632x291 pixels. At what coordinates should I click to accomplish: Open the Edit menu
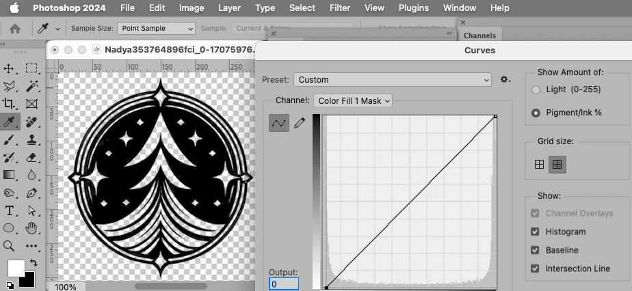(157, 8)
